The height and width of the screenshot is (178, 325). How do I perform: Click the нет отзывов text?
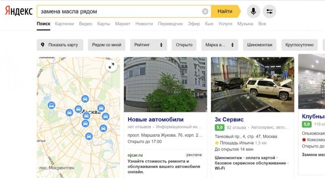139,127
